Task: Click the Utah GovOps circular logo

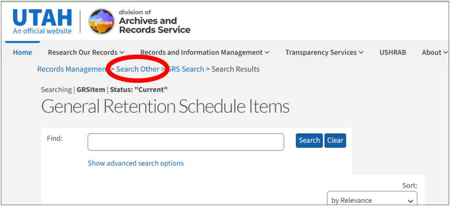Action: point(102,22)
